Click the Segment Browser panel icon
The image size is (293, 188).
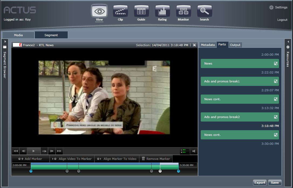(5, 47)
